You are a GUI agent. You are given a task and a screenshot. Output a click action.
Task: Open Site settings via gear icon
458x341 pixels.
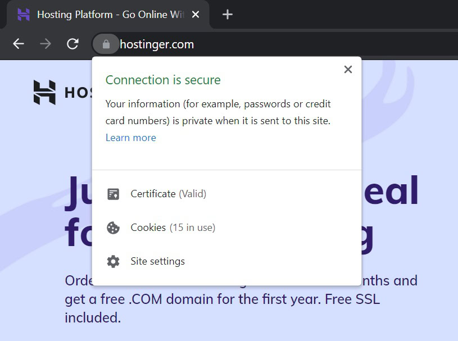[x=113, y=261]
